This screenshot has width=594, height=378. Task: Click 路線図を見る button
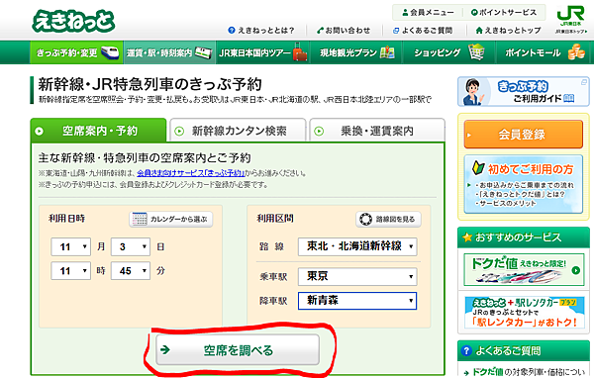point(388,219)
